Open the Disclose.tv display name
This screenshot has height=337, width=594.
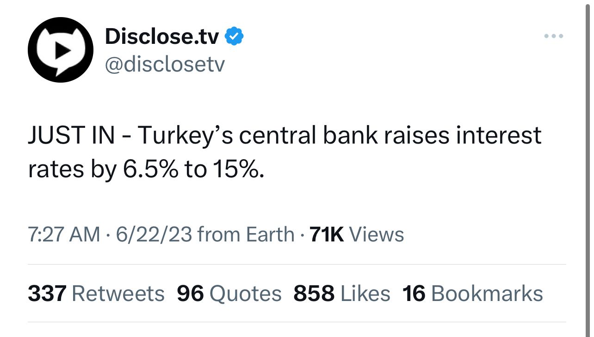[x=162, y=36]
